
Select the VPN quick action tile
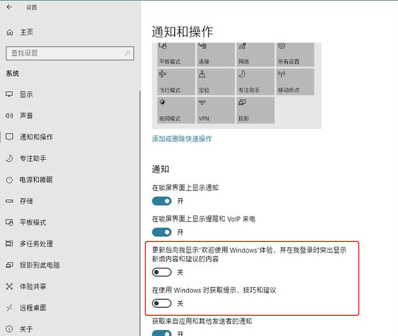coord(216,110)
